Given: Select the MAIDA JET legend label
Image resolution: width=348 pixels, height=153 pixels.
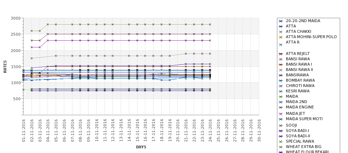Looking at the screenshot, I should pyautogui.click(x=296, y=113).
